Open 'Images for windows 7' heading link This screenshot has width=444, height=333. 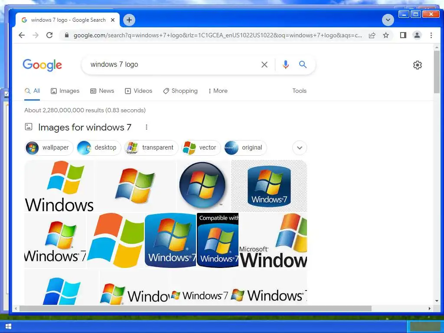click(x=85, y=127)
